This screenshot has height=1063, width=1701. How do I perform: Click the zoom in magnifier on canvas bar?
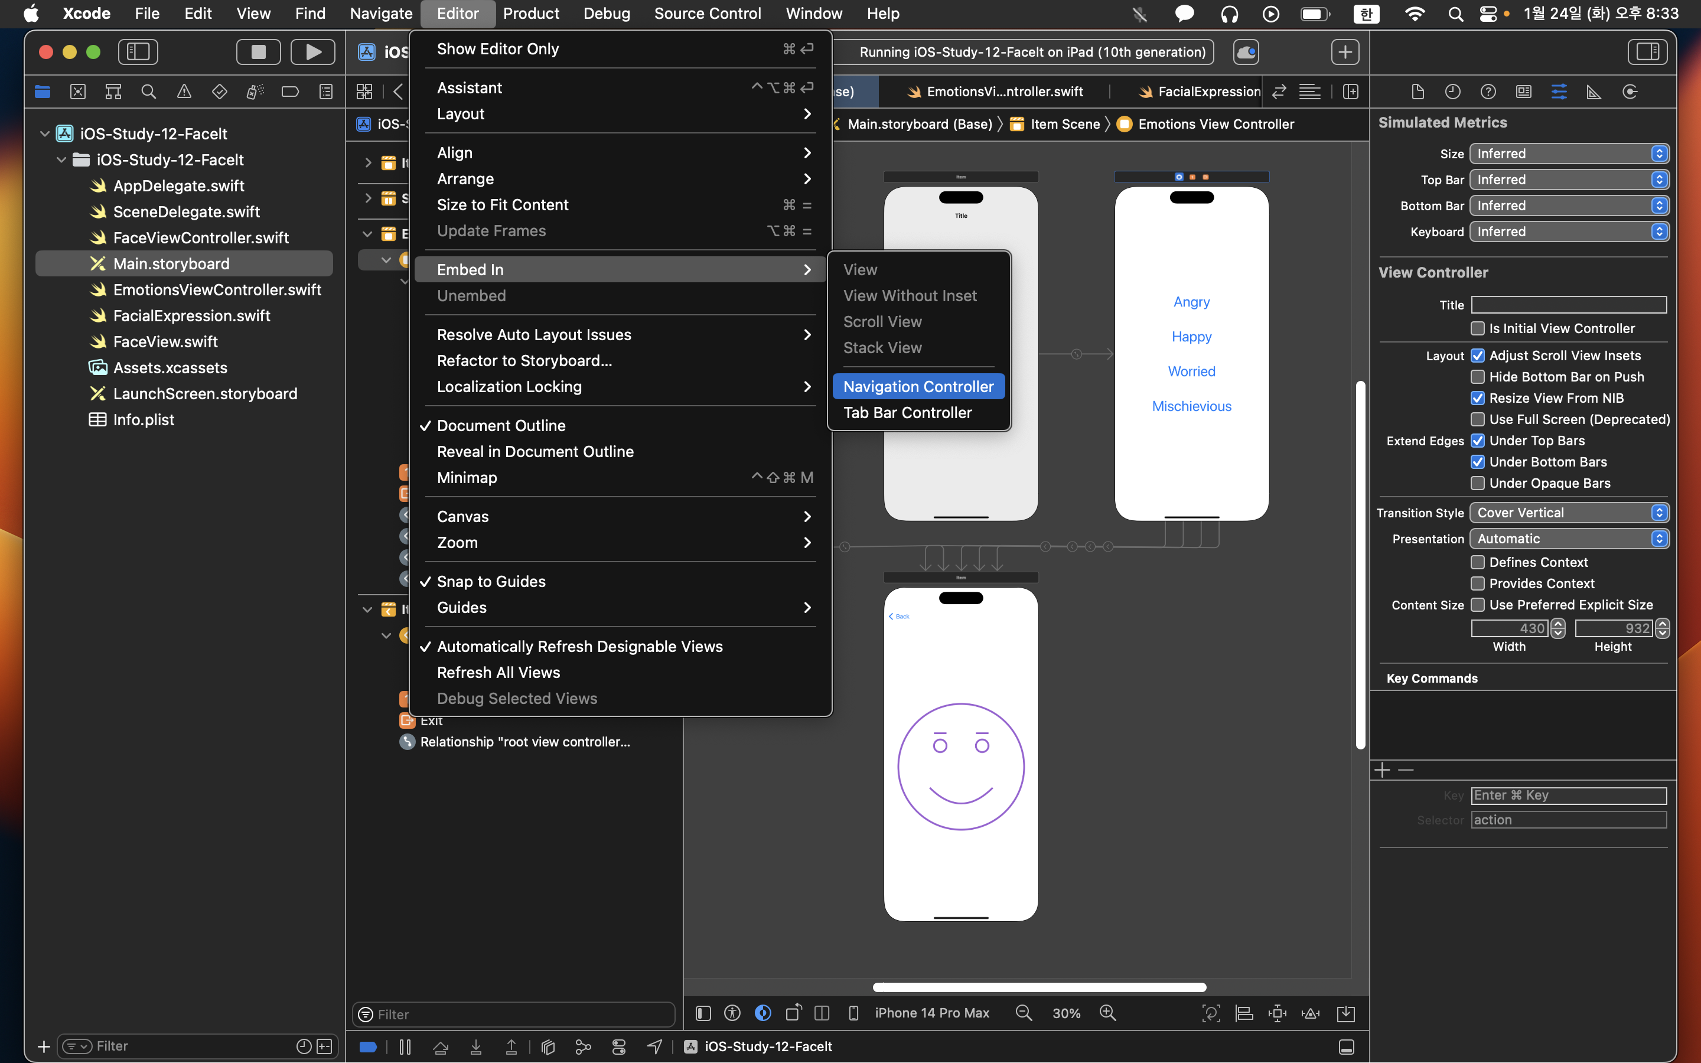pos(1108,1012)
